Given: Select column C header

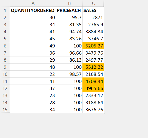Looking at the screenshot, I should 93,3.
